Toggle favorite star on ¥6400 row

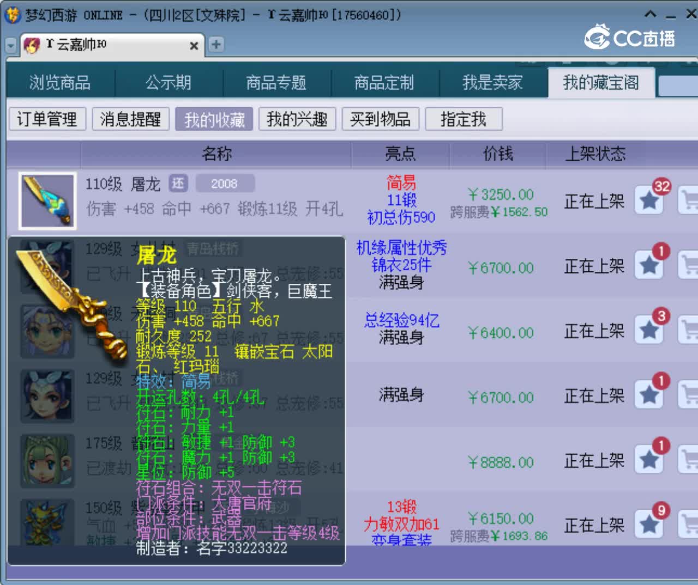tap(649, 331)
